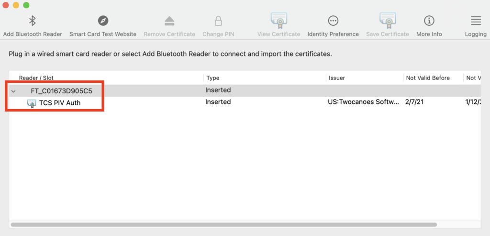This screenshot has width=490, height=236.
Task: Sort by Not Valid Before column header
Action: pos(428,78)
